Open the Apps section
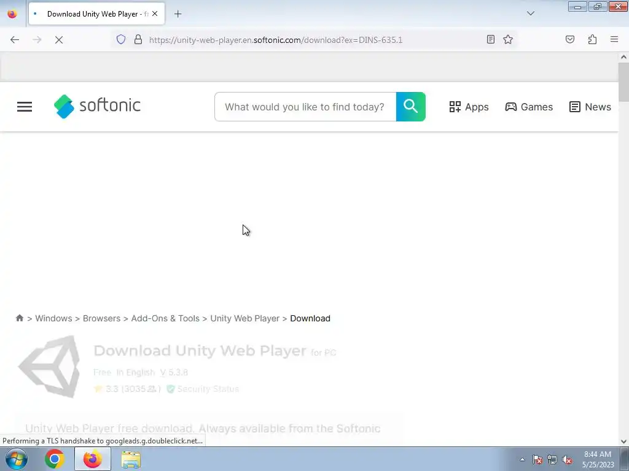Viewport: 629px width, 471px height. 469,107
